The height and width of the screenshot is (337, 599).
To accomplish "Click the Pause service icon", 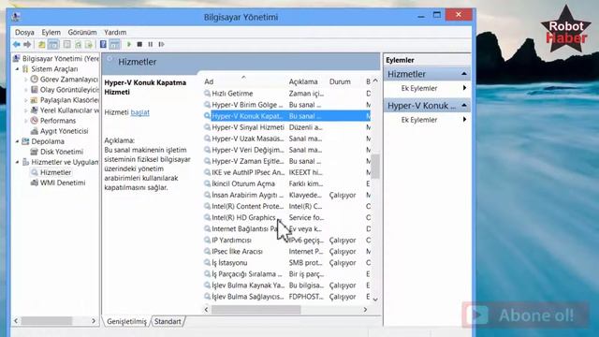I will pos(151,44).
